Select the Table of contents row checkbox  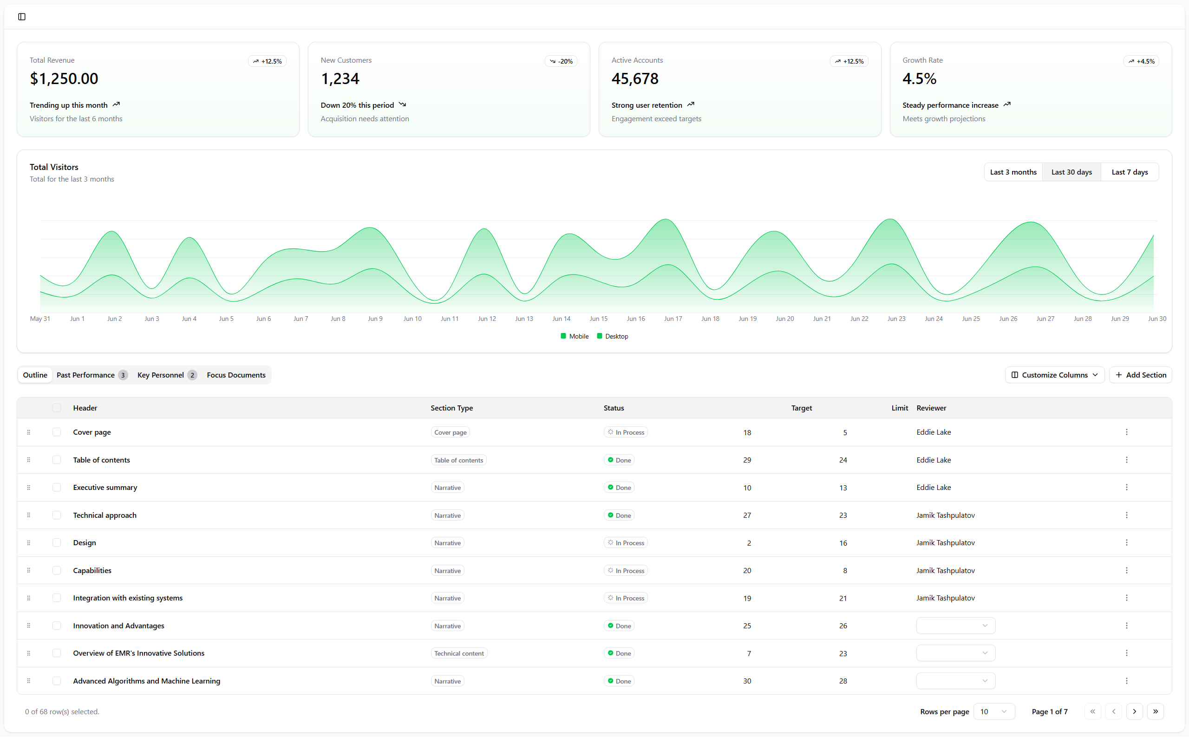click(57, 460)
